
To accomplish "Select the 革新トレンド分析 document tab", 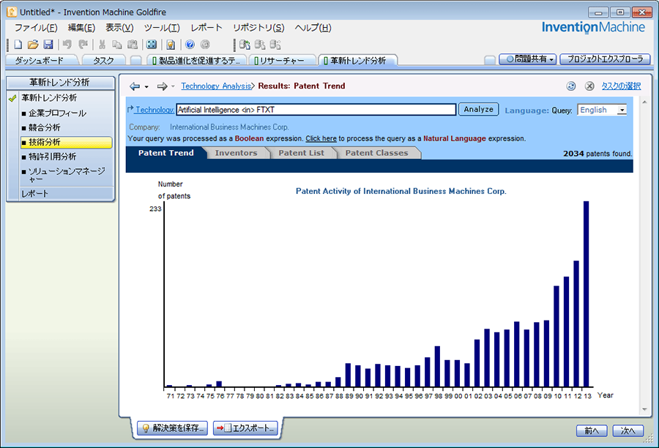I will (357, 61).
